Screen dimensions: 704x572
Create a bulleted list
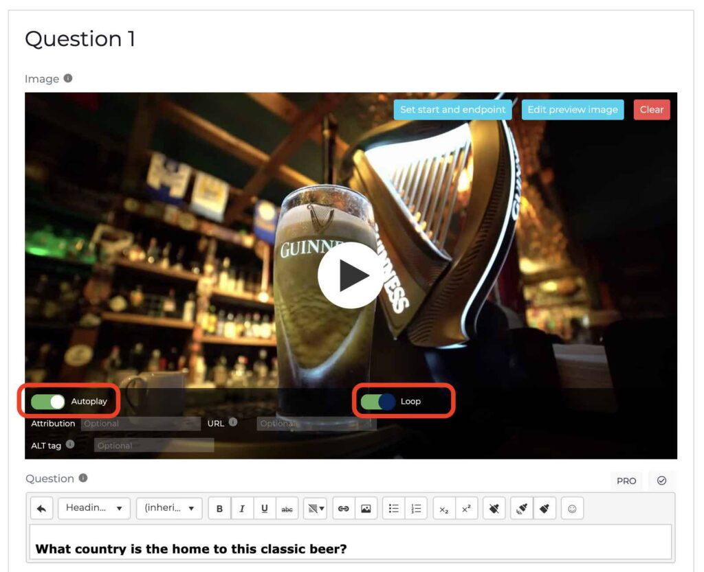pos(394,508)
